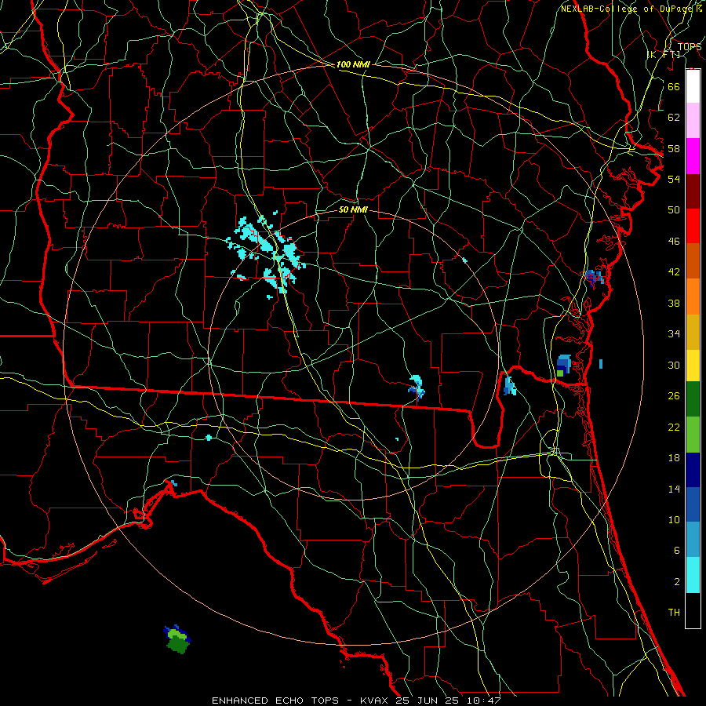Click the legend value "10"
Image resolution: width=706 pixels, height=706 pixels.
tap(674, 519)
